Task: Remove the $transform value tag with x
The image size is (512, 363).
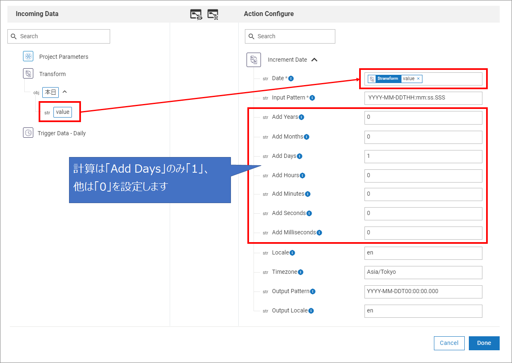Action: pyautogui.click(x=418, y=79)
